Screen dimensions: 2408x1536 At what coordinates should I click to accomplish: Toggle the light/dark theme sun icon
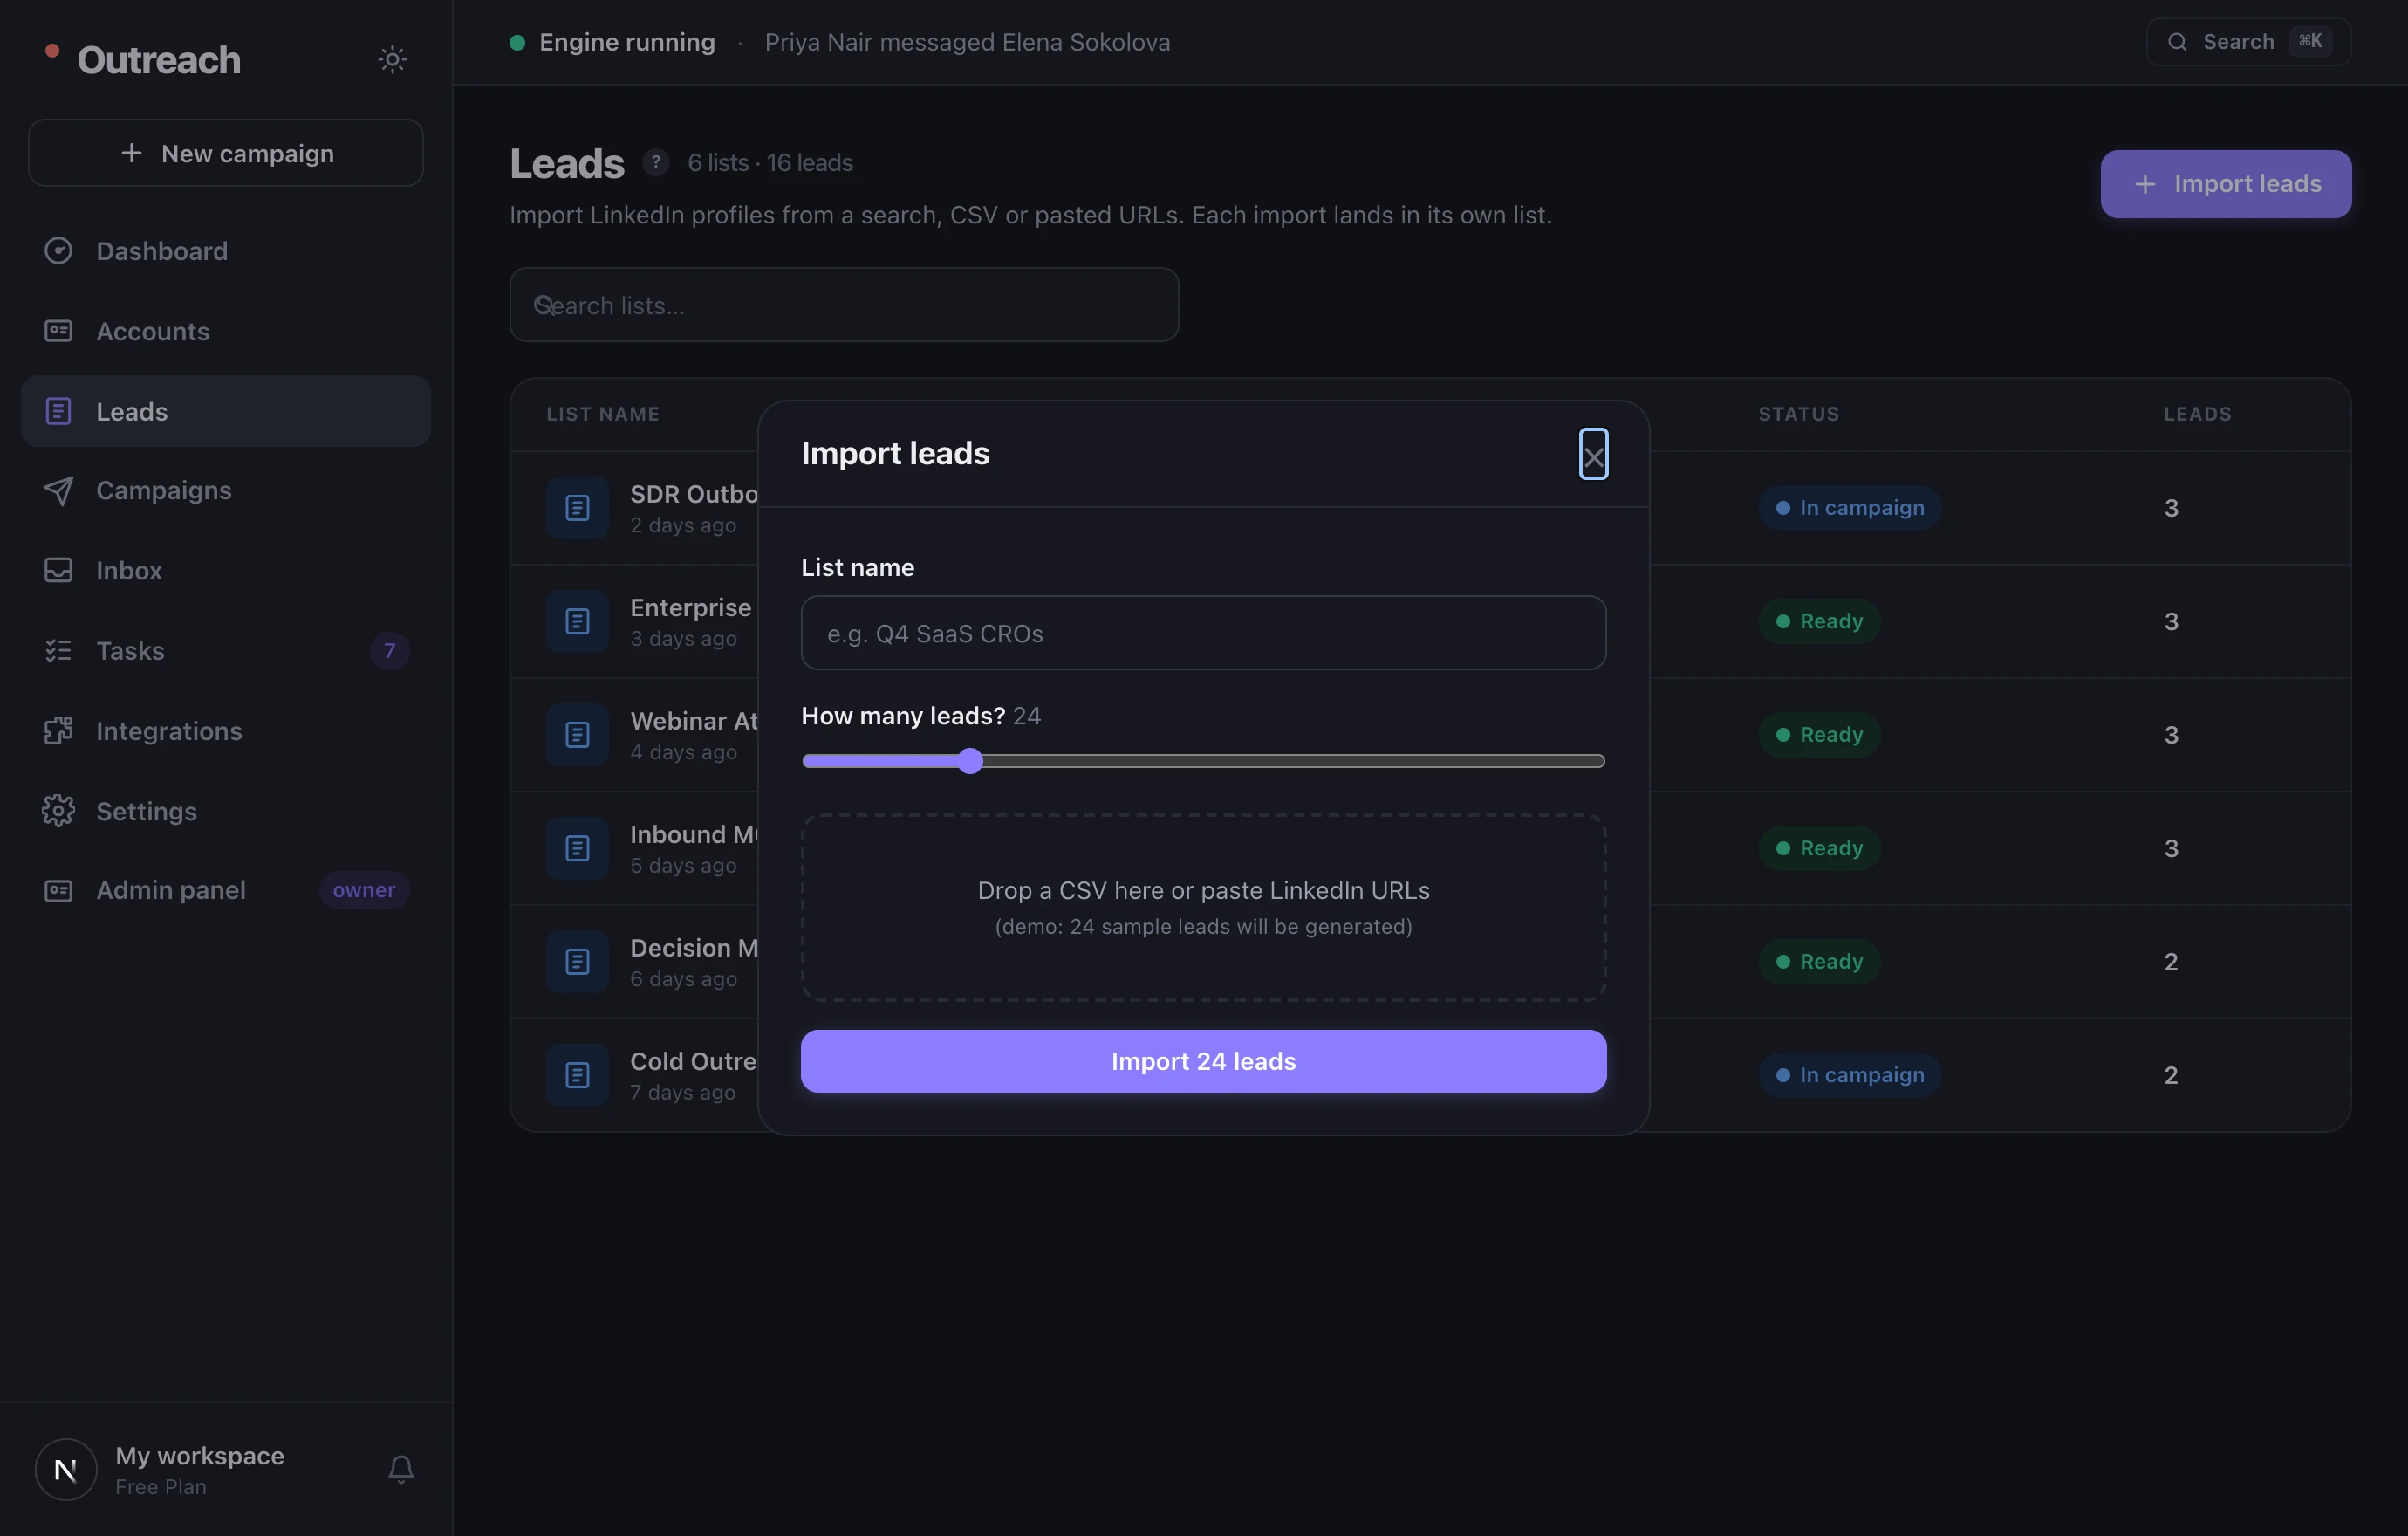392,59
